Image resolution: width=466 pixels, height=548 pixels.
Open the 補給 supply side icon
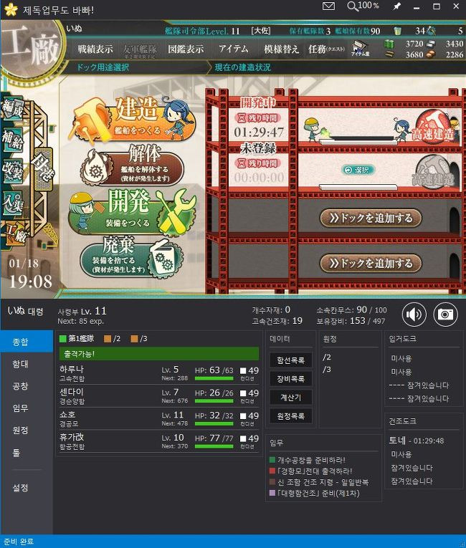tap(13, 139)
